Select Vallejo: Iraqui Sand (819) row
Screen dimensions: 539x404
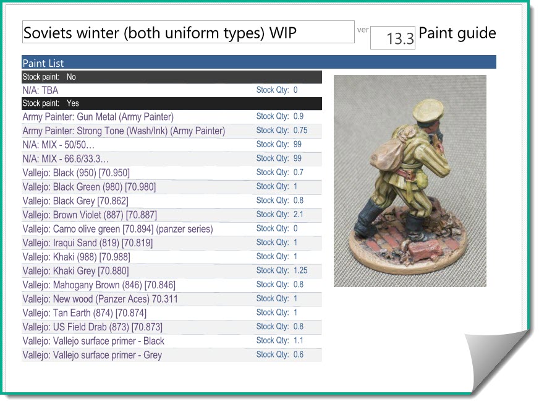pyautogui.click(x=87, y=243)
